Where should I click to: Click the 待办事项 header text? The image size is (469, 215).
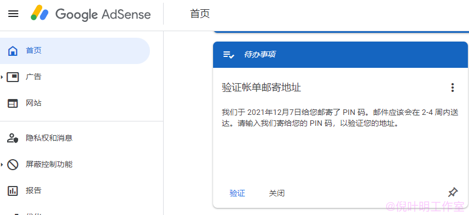tap(260, 55)
